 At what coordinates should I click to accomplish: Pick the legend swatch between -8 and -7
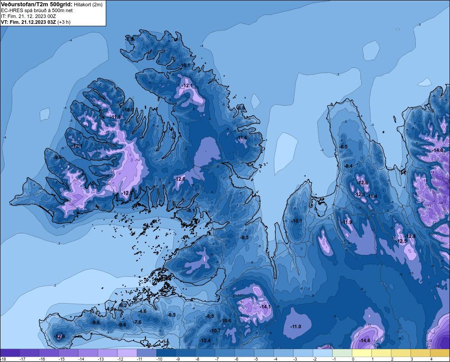pos(205,353)
